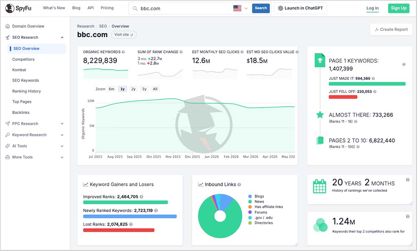
Task: Open Competitors in the sidebar
Action: click(23, 59)
